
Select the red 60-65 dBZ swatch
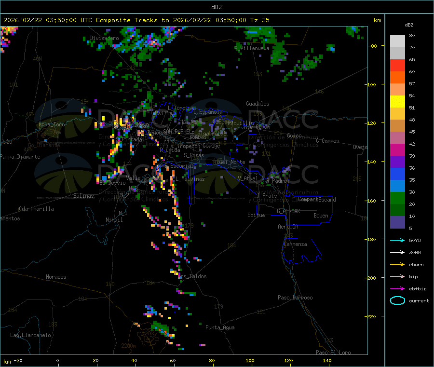397,65
